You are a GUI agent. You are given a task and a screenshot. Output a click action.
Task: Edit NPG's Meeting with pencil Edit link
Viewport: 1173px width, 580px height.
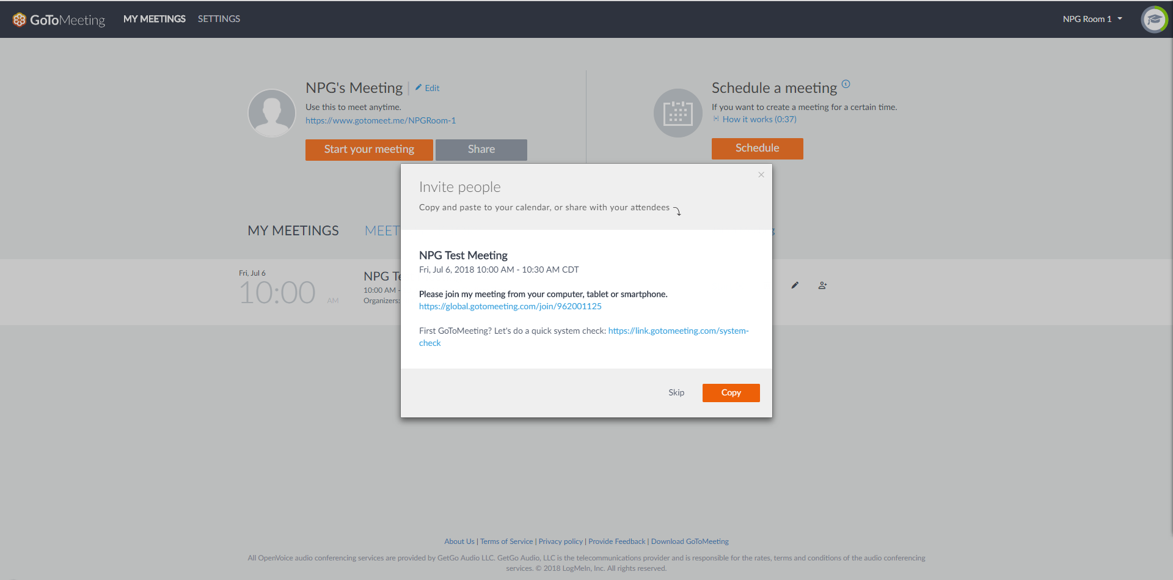[x=428, y=88]
